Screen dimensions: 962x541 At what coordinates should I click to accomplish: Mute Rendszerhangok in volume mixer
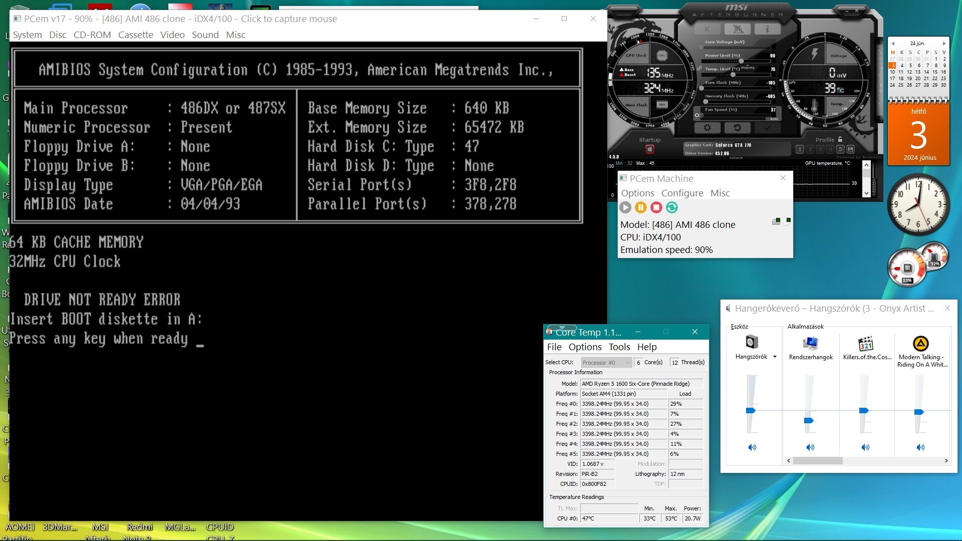pyautogui.click(x=810, y=447)
